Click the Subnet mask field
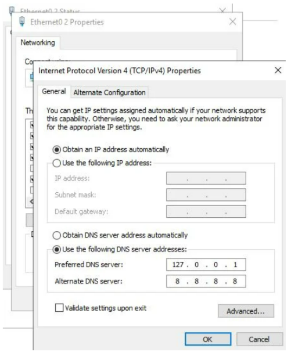The height and width of the screenshot is (360, 291). point(206,195)
